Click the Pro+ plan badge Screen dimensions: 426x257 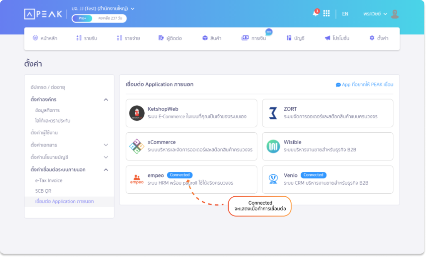[82, 18]
